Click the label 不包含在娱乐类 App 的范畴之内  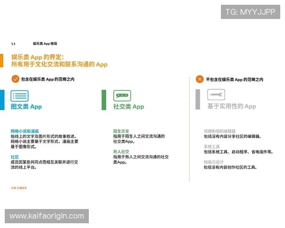[235, 79]
